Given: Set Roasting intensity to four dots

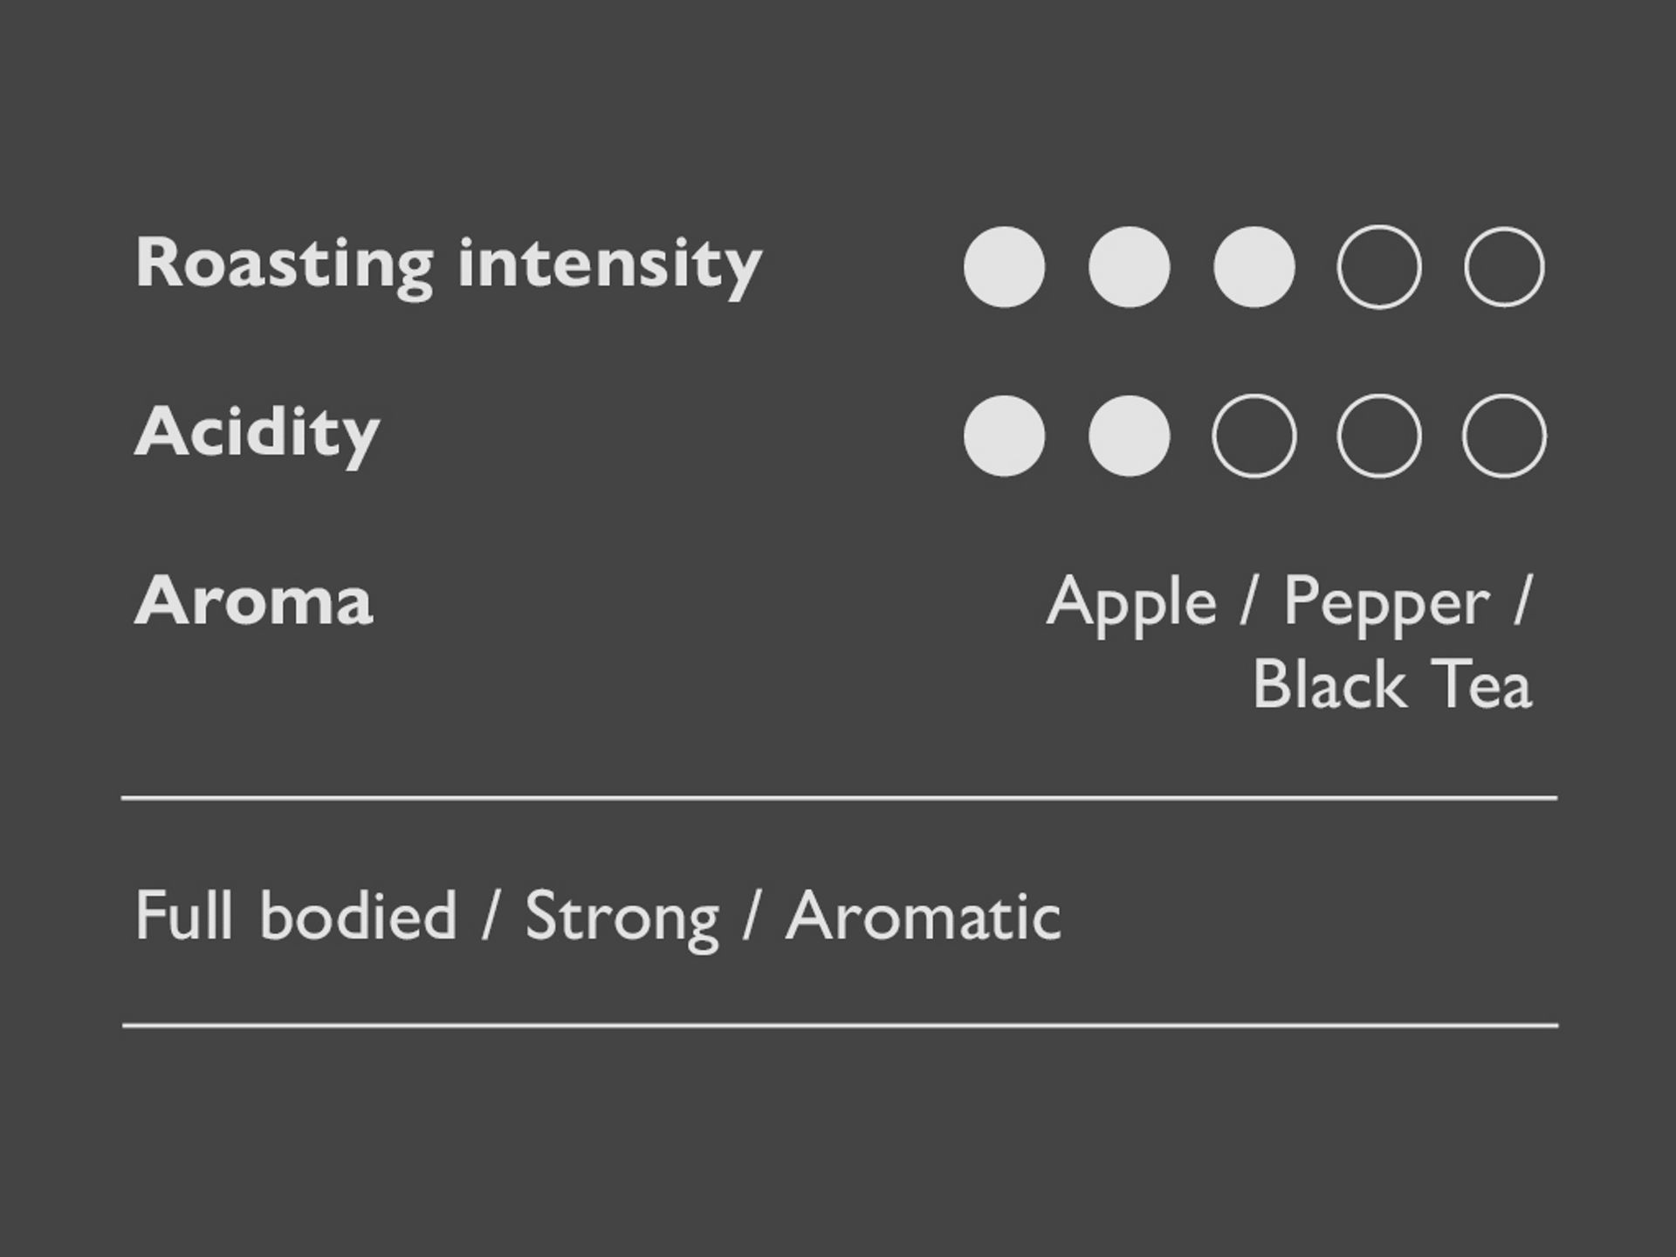Looking at the screenshot, I should (1378, 267).
